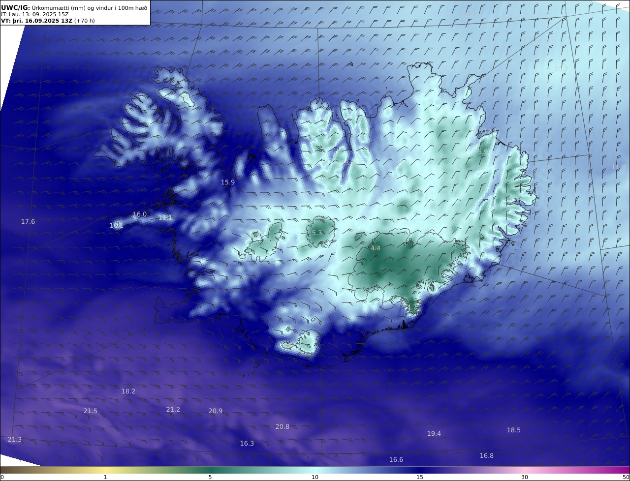
Task: Click the 5.9 value label
Action: click(x=483, y=152)
